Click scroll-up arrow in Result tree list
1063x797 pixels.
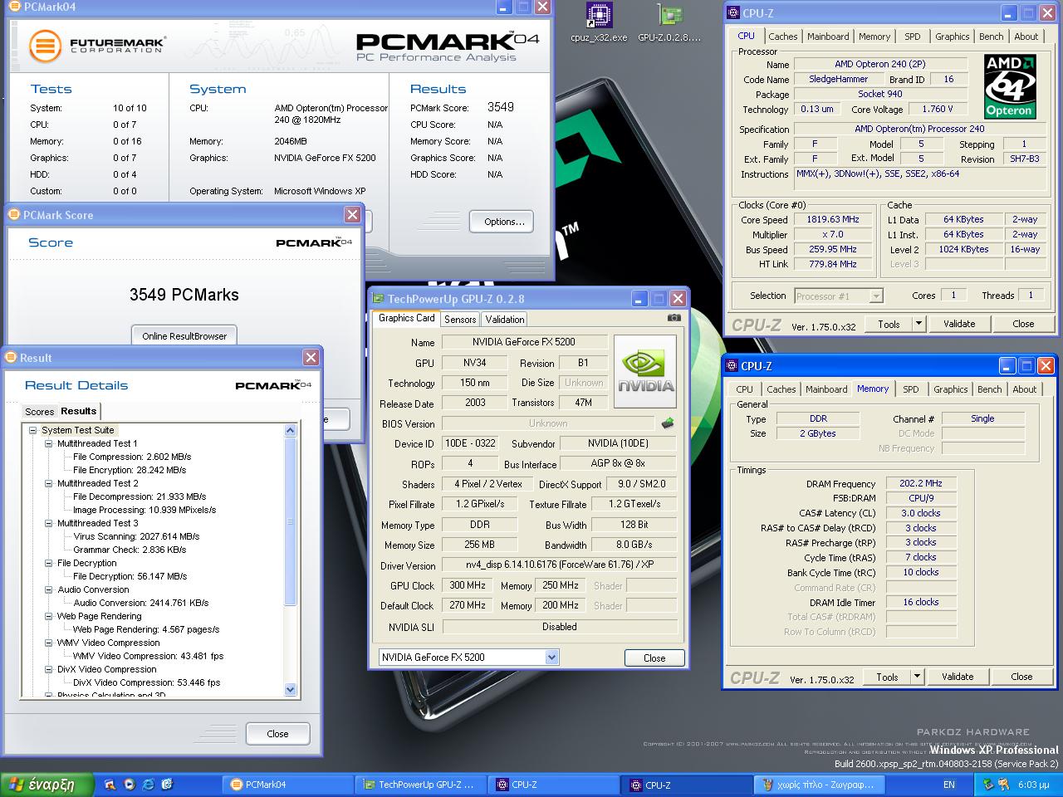[x=290, y=431]
